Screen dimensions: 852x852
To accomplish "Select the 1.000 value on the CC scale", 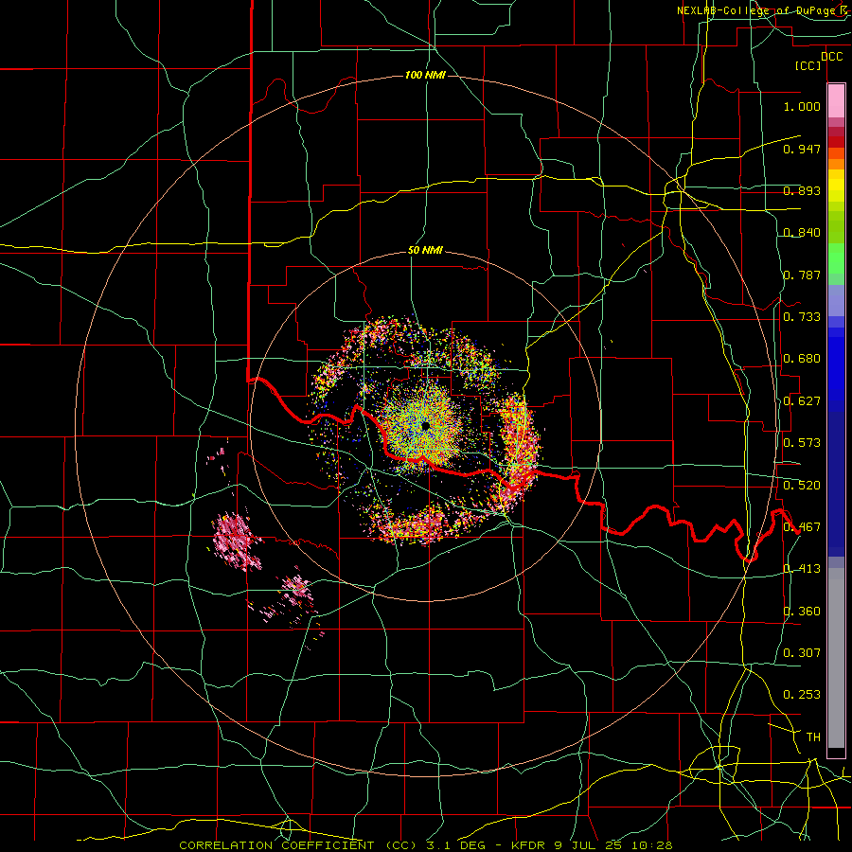I will (x=802, y=106).
